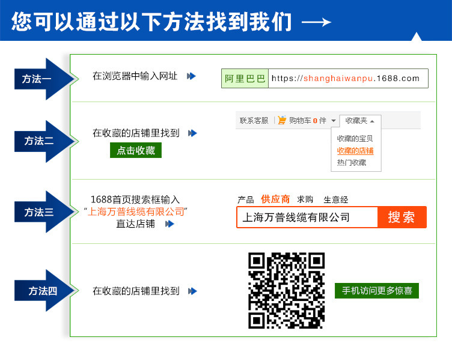Select 收藏的店铺 menu entry
The image size is (452, 343).
355,151
